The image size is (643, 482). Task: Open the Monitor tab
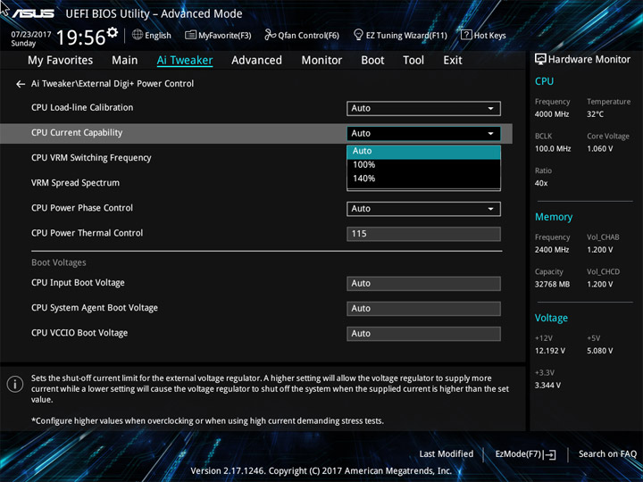(x=321, y=61)
